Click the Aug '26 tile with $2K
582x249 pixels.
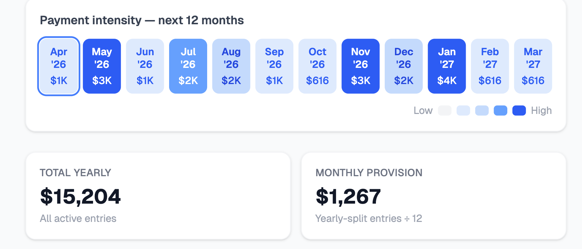coord(231,66)
